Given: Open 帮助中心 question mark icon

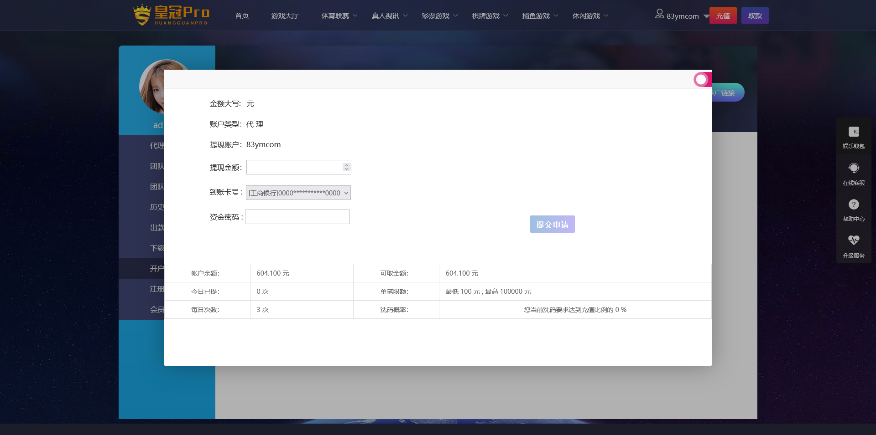Looking at the screenshot, I should click(x=854, y=205).
